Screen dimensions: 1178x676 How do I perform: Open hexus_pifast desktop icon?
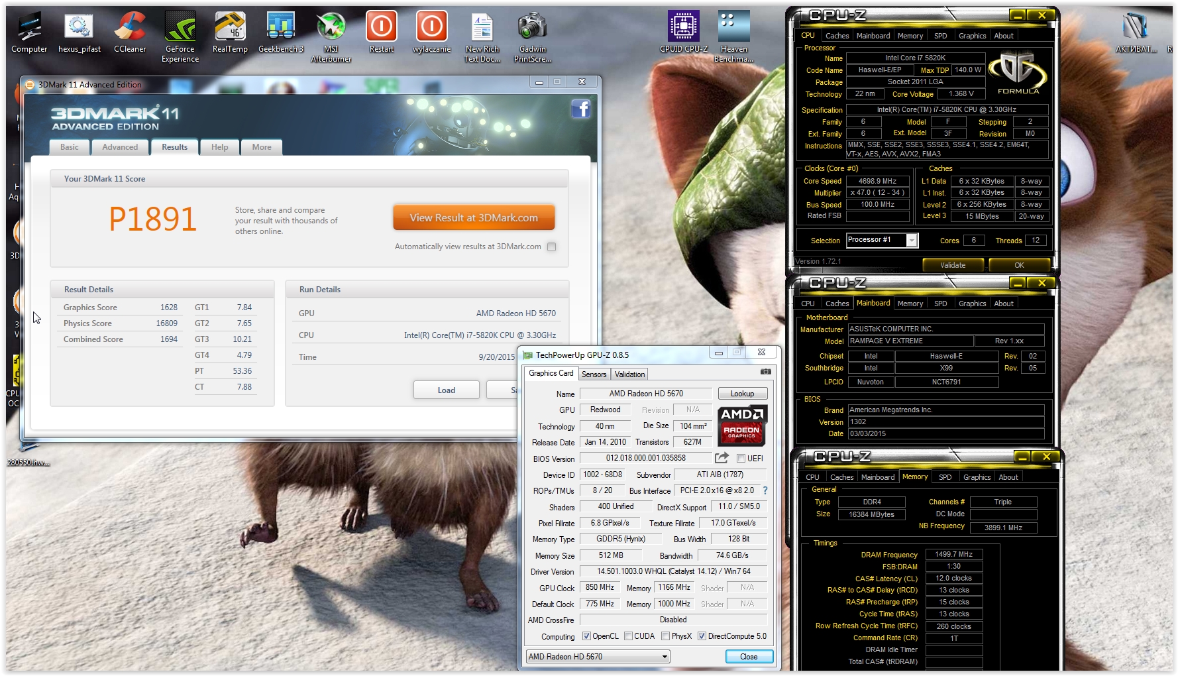tap(80, 32)
